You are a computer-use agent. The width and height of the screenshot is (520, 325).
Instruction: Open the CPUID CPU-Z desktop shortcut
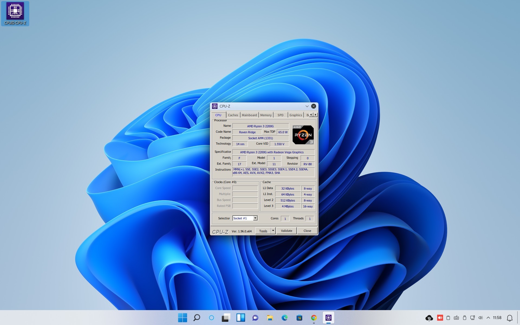coord(15,14)
